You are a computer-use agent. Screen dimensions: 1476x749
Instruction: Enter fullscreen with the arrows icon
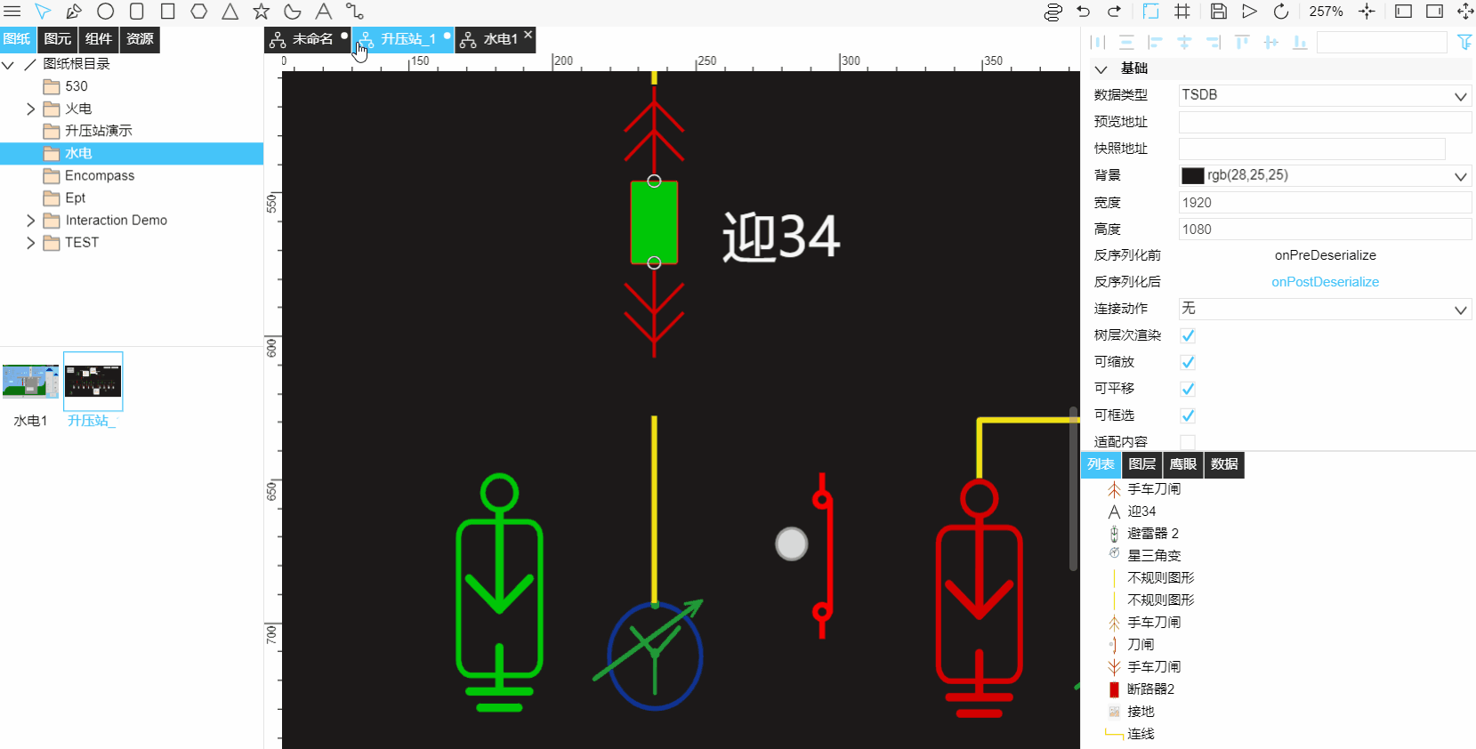(x=1464, y=12)
